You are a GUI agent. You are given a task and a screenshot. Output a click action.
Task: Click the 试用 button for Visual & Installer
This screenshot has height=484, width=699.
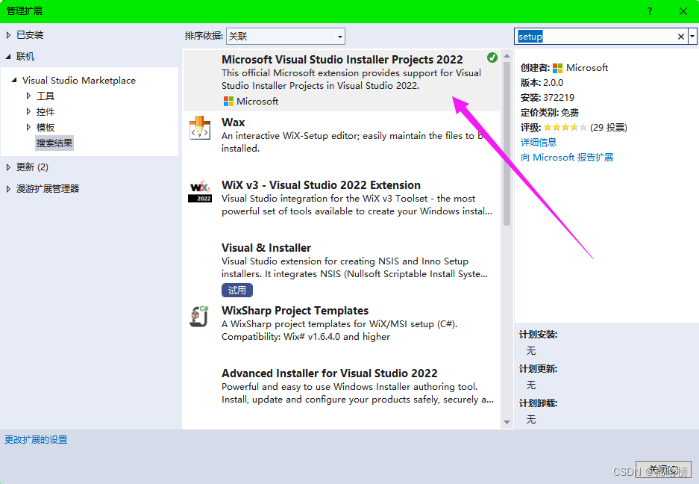pos(237,291)
